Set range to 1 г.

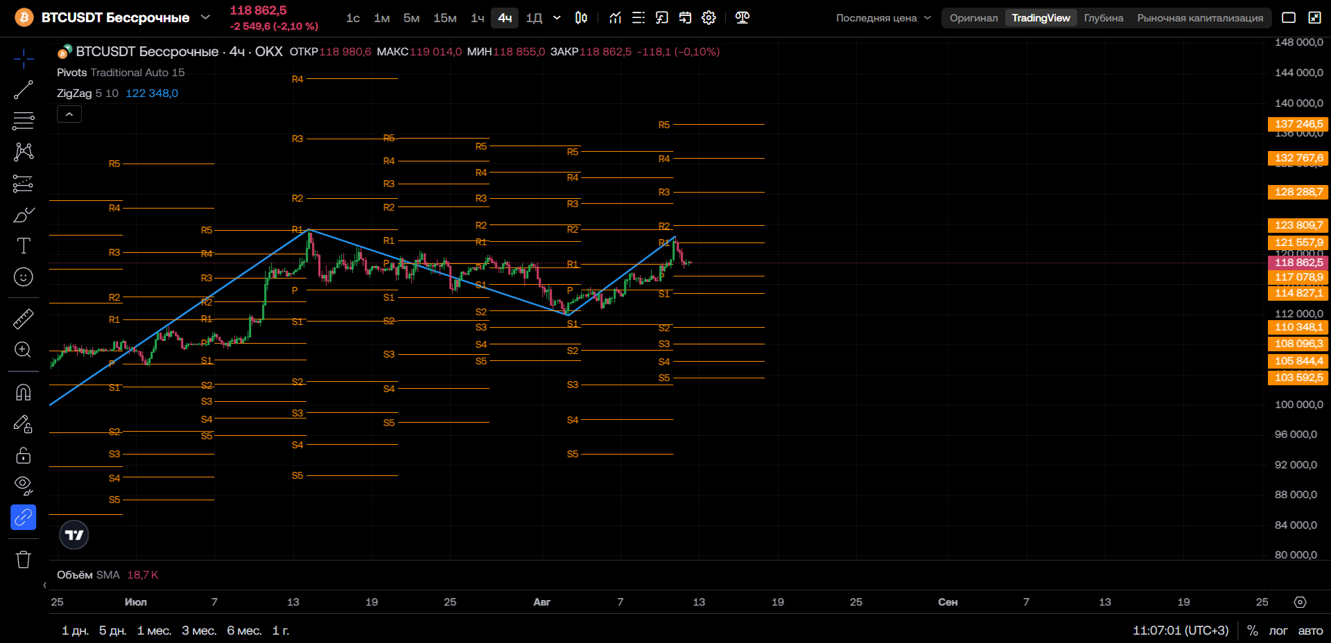click(281, 631)
